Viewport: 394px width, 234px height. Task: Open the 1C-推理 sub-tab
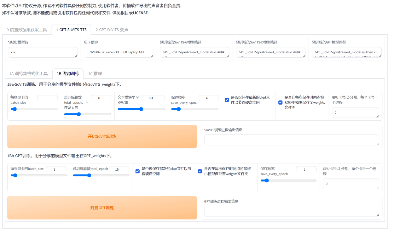click(95, 74)
